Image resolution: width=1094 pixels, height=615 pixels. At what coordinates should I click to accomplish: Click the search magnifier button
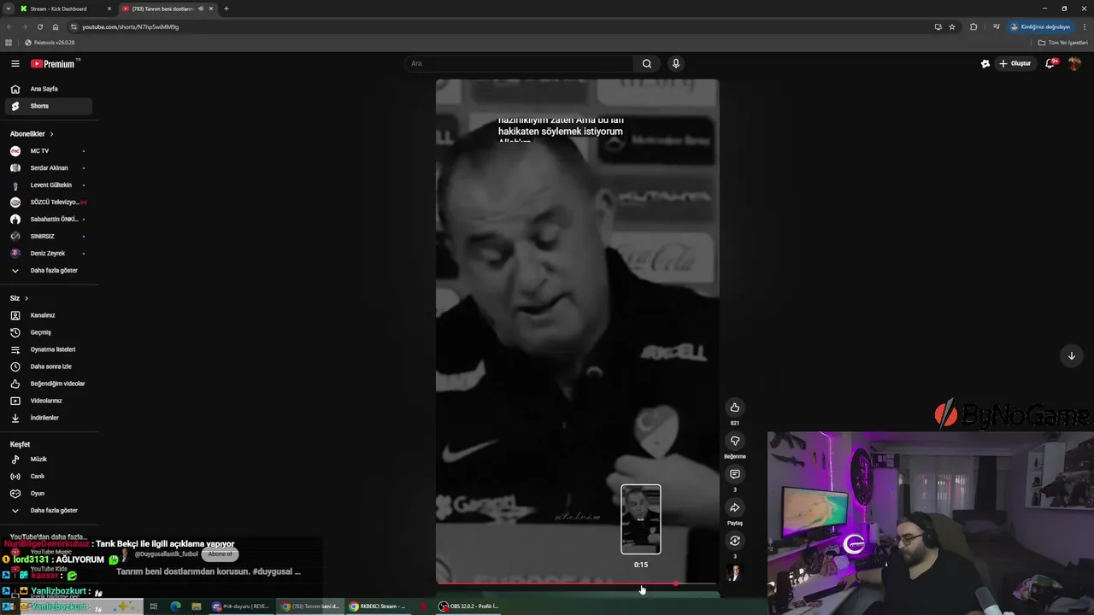pyautogui.click(x=647, y=64)
